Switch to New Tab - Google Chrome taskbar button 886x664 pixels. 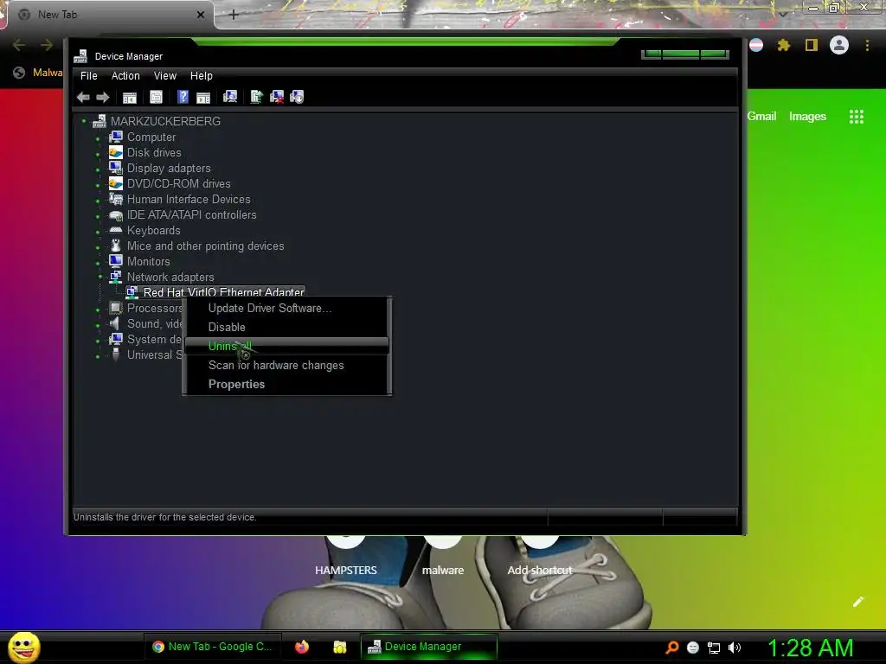212,647
